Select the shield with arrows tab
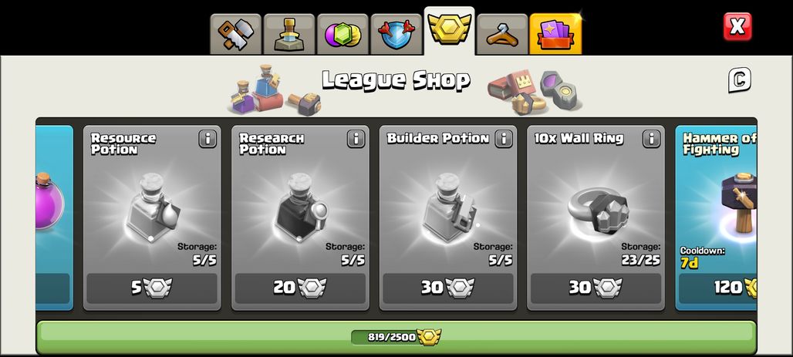The height and width of the screenshot is (357, 793). pos(396,35)
